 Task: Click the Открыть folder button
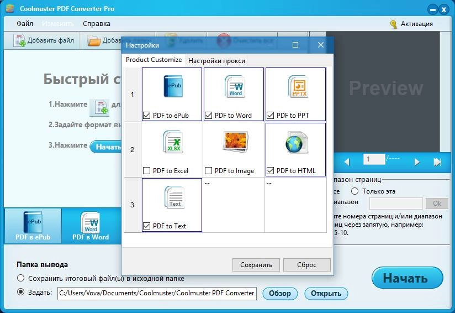coord(326,294)
